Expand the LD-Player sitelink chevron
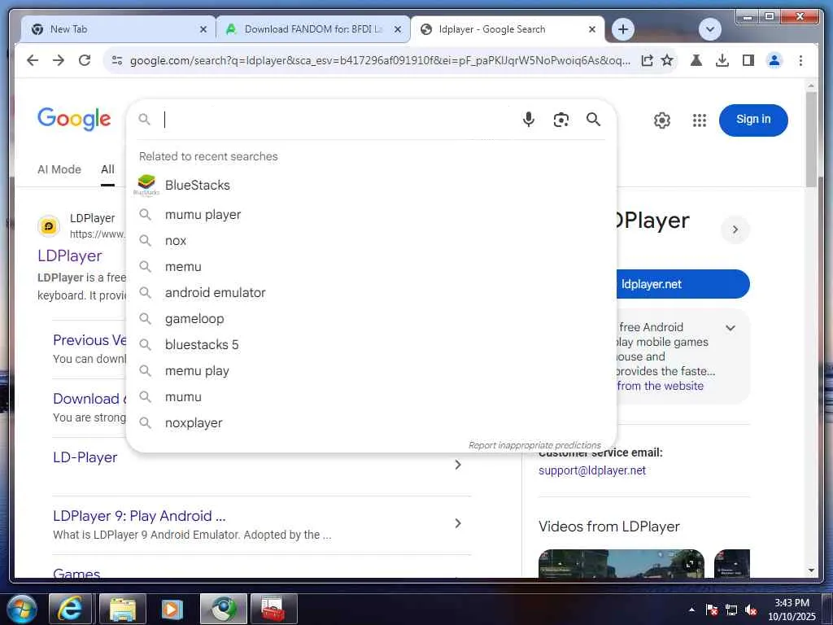833x625 pixels. click(x=457, y=465)
